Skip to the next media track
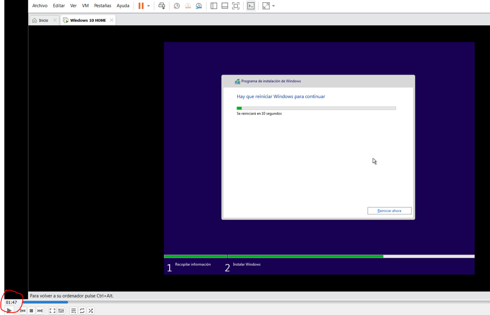 coord(40,311)
